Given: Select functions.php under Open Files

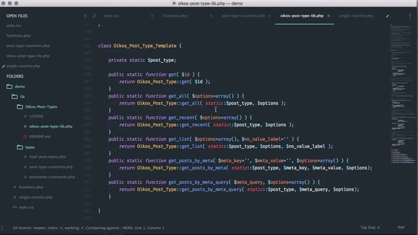Looking at the screenshot, I should coord(18,36).
